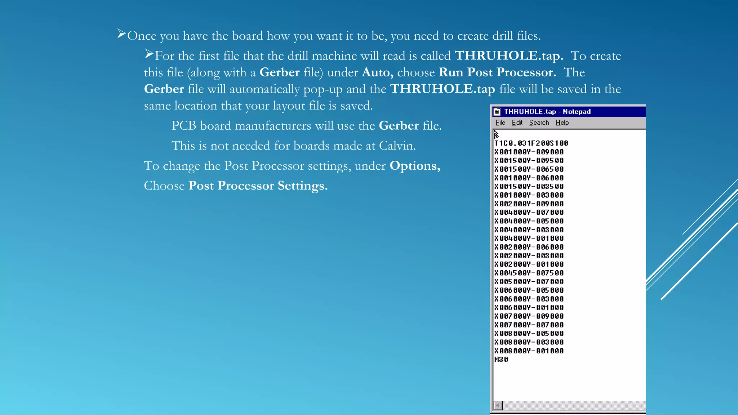
Task: Click the line X008000Y-003000
Action: [529, 342]
